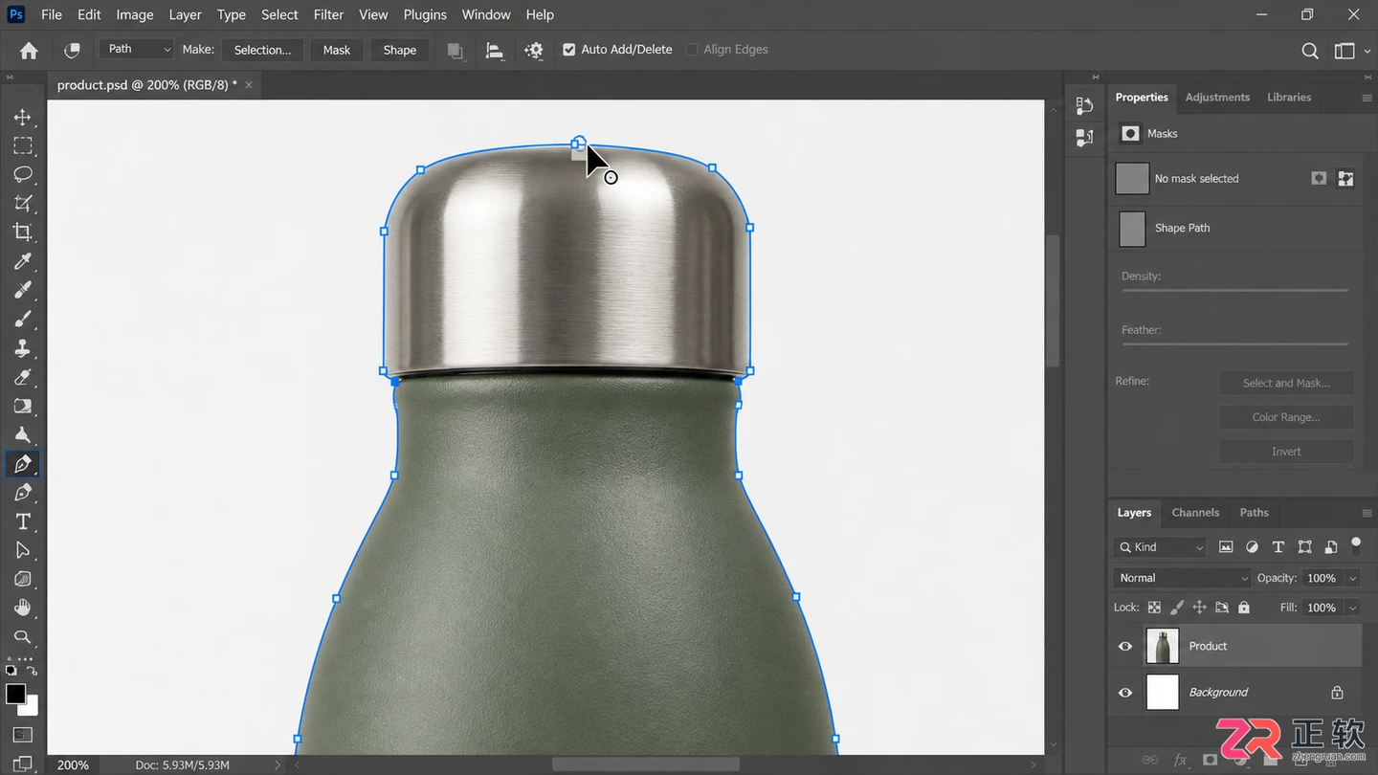Open pen tool gear settings
1378x775 pixels.
(x=534, y=50)
